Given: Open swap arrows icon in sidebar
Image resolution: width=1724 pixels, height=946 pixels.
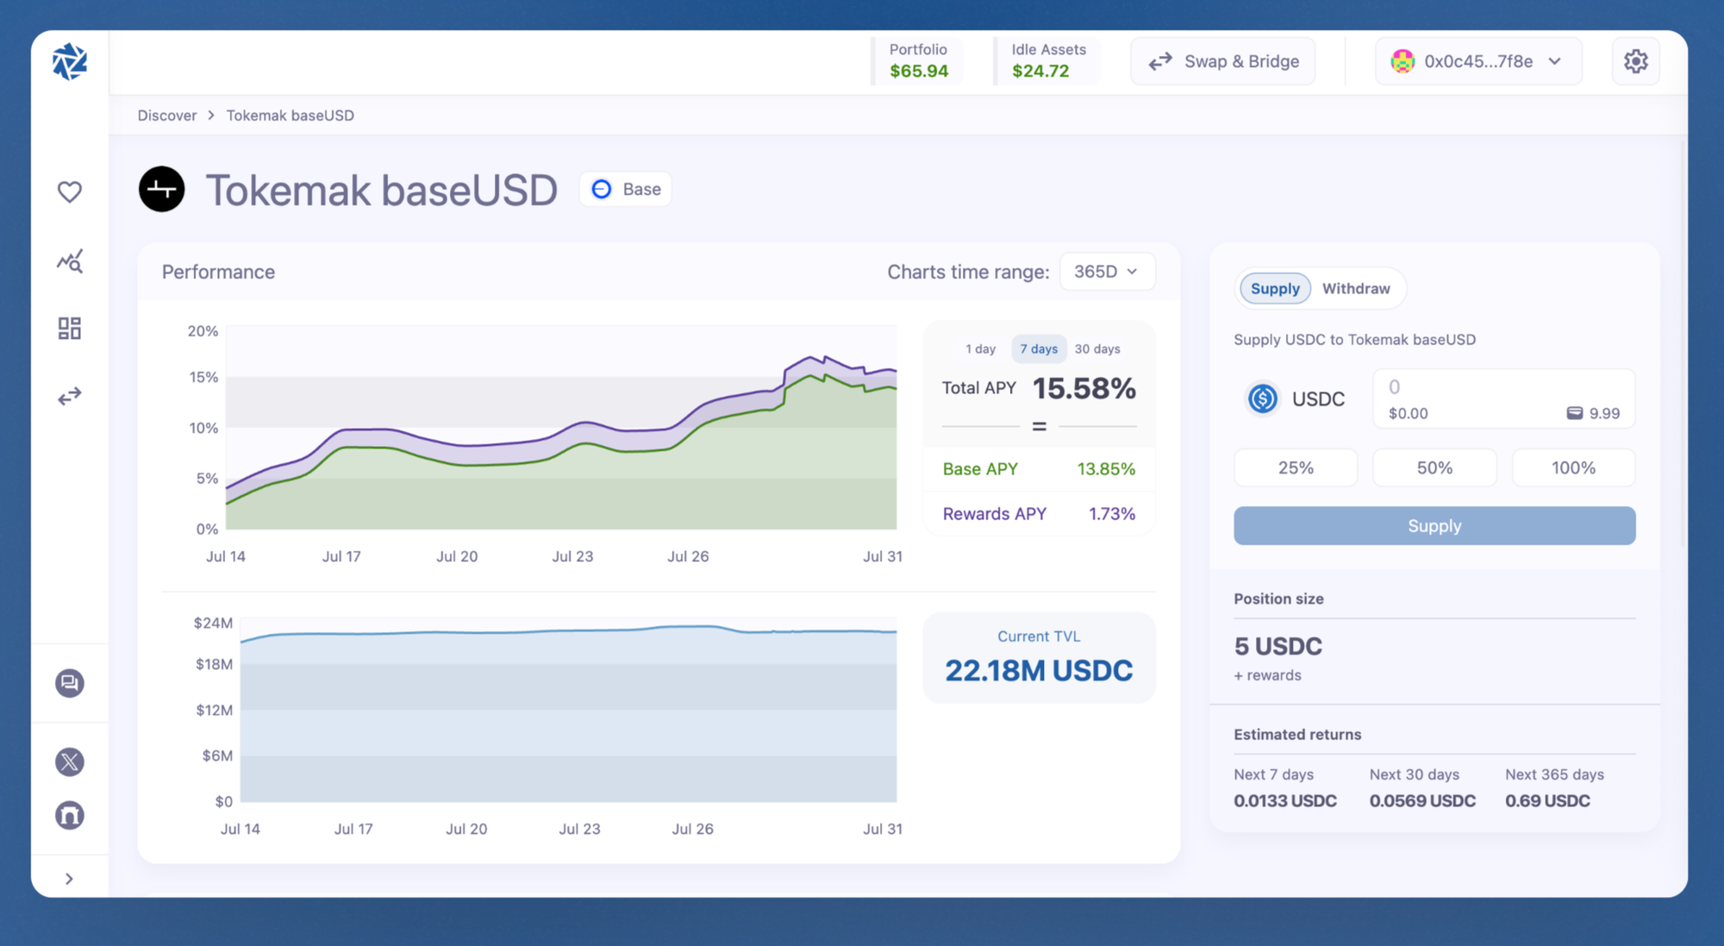Looking at the screenshot, I should click(x=70, y=396).
